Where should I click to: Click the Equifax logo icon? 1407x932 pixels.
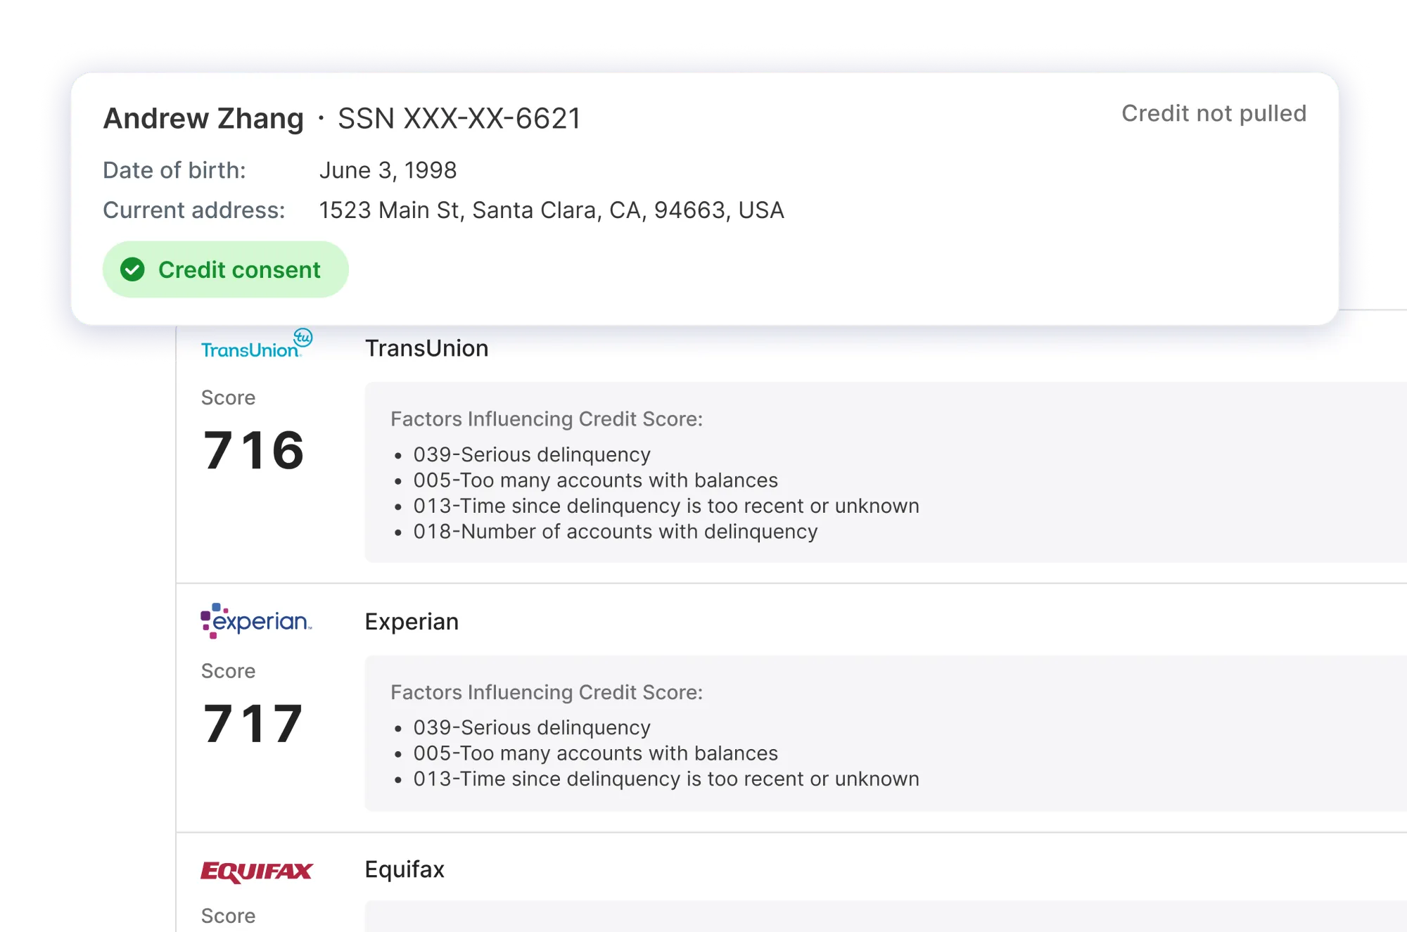point(256,870)
